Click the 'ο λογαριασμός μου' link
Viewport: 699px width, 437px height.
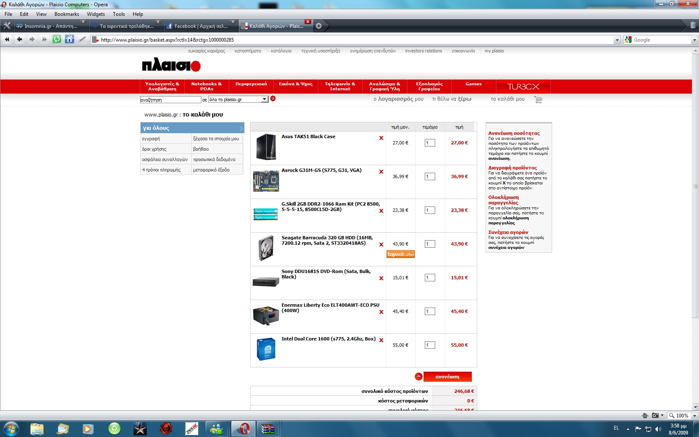(399, 99)
